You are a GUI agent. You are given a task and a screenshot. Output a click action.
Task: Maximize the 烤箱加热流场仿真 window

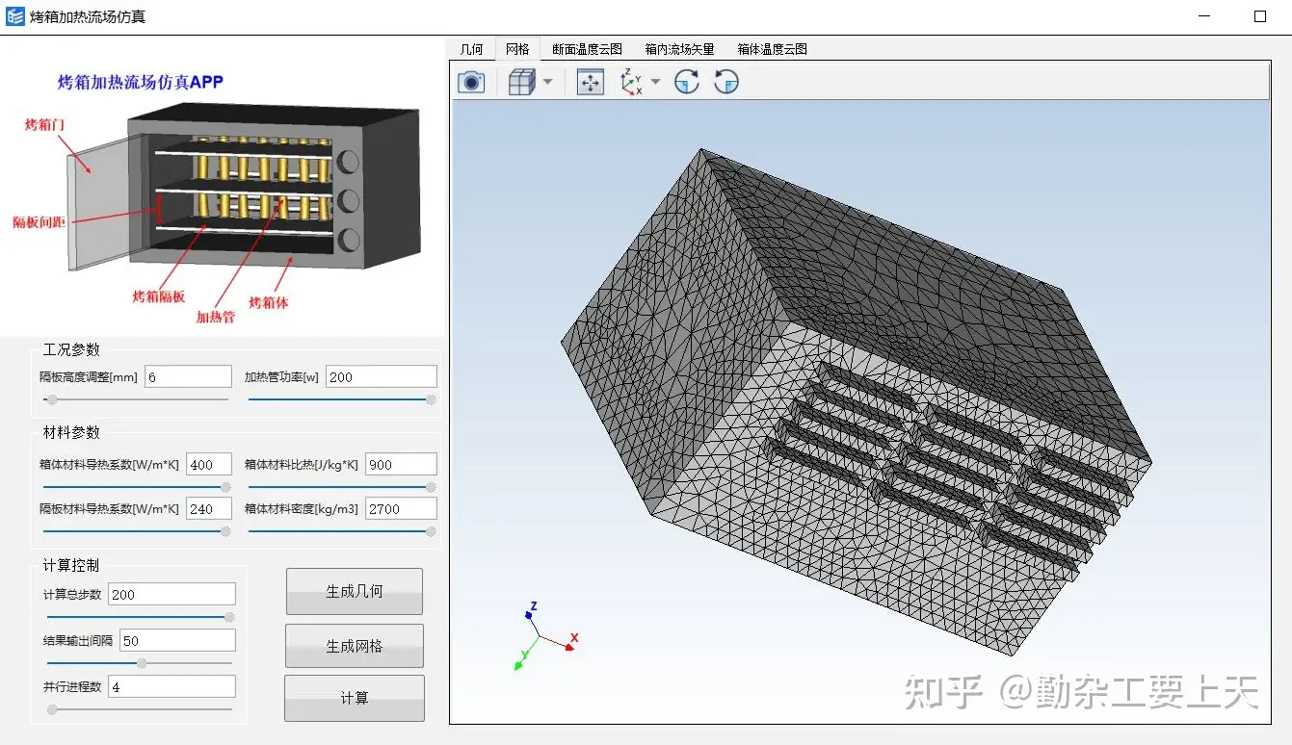tap(1260, 16)
